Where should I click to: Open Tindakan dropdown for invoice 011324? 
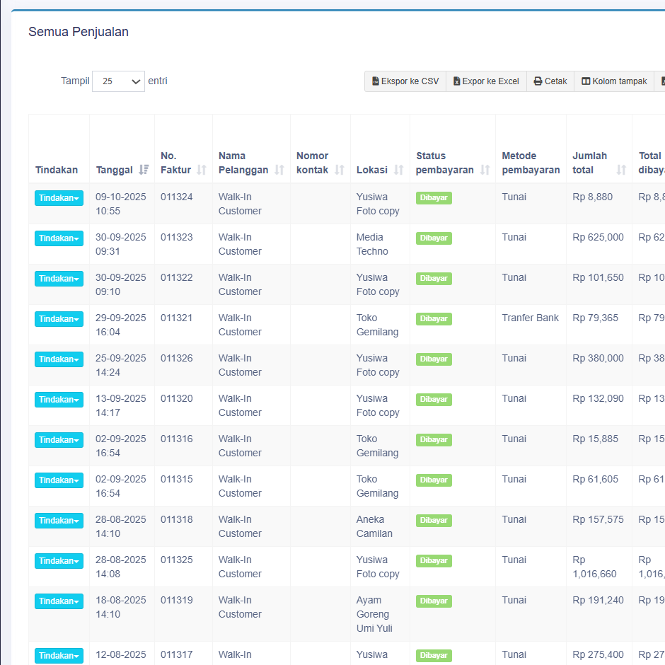point(59,198)
